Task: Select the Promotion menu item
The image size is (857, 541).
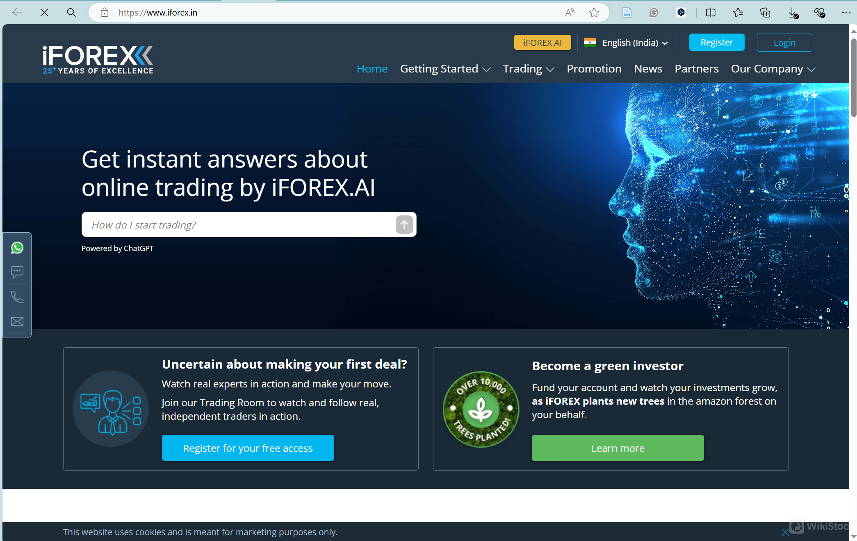Action: [593, 68]
